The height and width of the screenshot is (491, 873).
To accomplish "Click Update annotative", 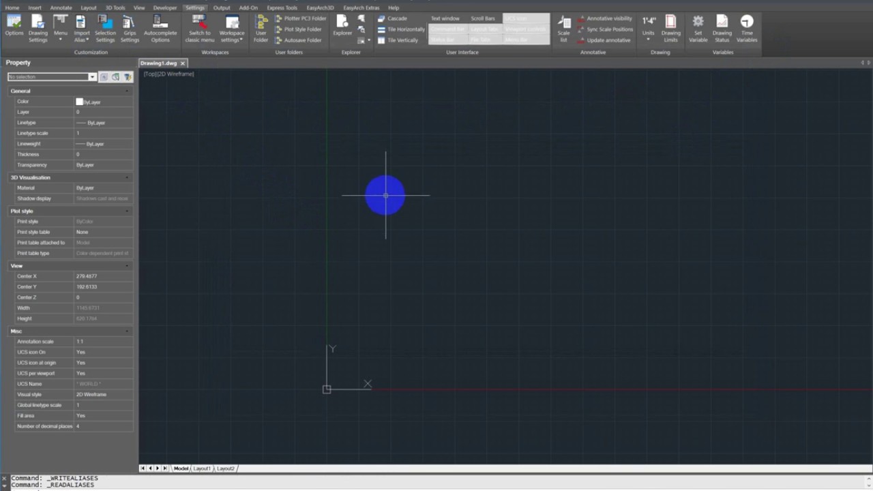I will click(604, 40).
